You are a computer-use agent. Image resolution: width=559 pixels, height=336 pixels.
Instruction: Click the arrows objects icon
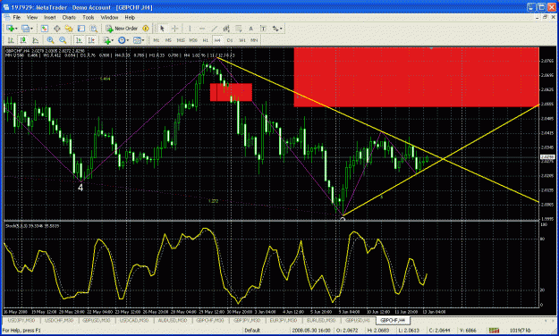pyautogui.click(x=275, y=29)
